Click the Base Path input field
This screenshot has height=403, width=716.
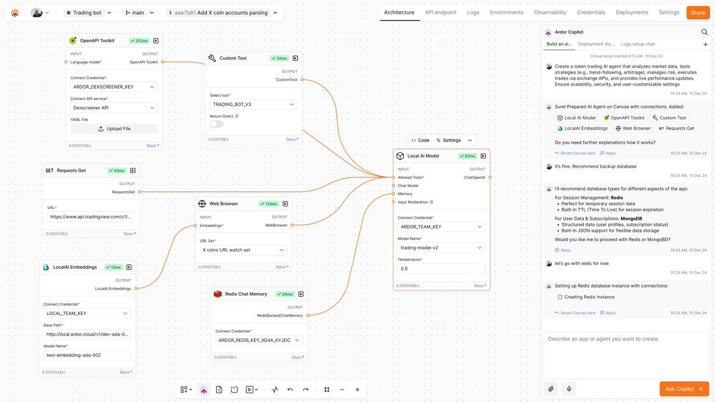[87, 334]
